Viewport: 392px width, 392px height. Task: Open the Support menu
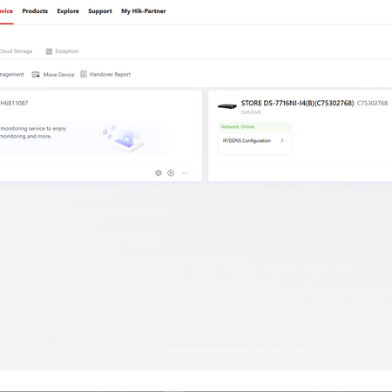pos(100,11)
